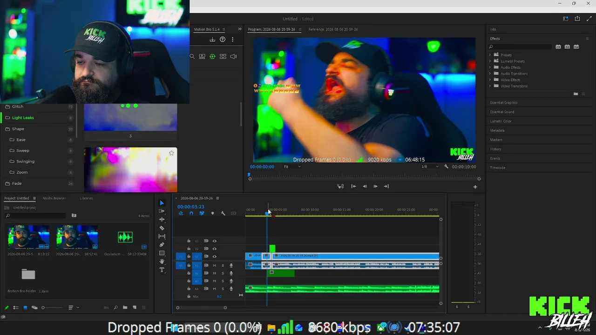This screenshot has height=335, width=596.
Task: Add a marker in the timeline
Action: click(x=212, y=213)
